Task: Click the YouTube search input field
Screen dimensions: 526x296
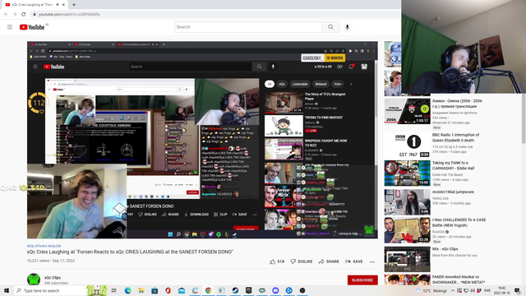Action: tap(248, 27)
